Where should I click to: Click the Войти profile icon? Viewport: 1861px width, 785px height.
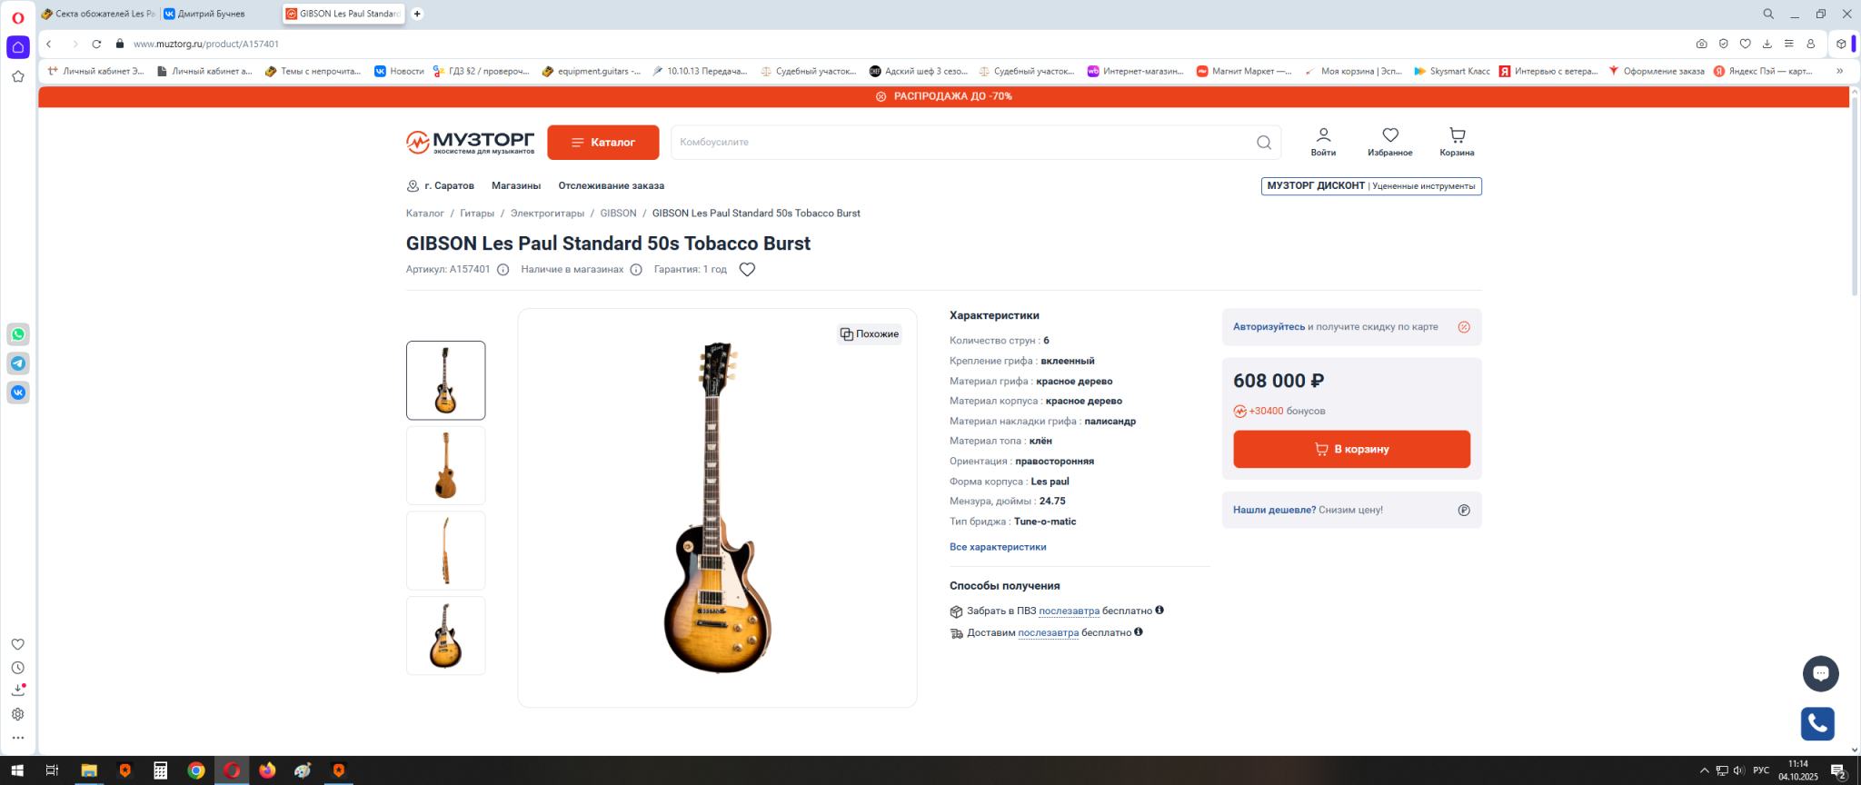pos(1323,136)
